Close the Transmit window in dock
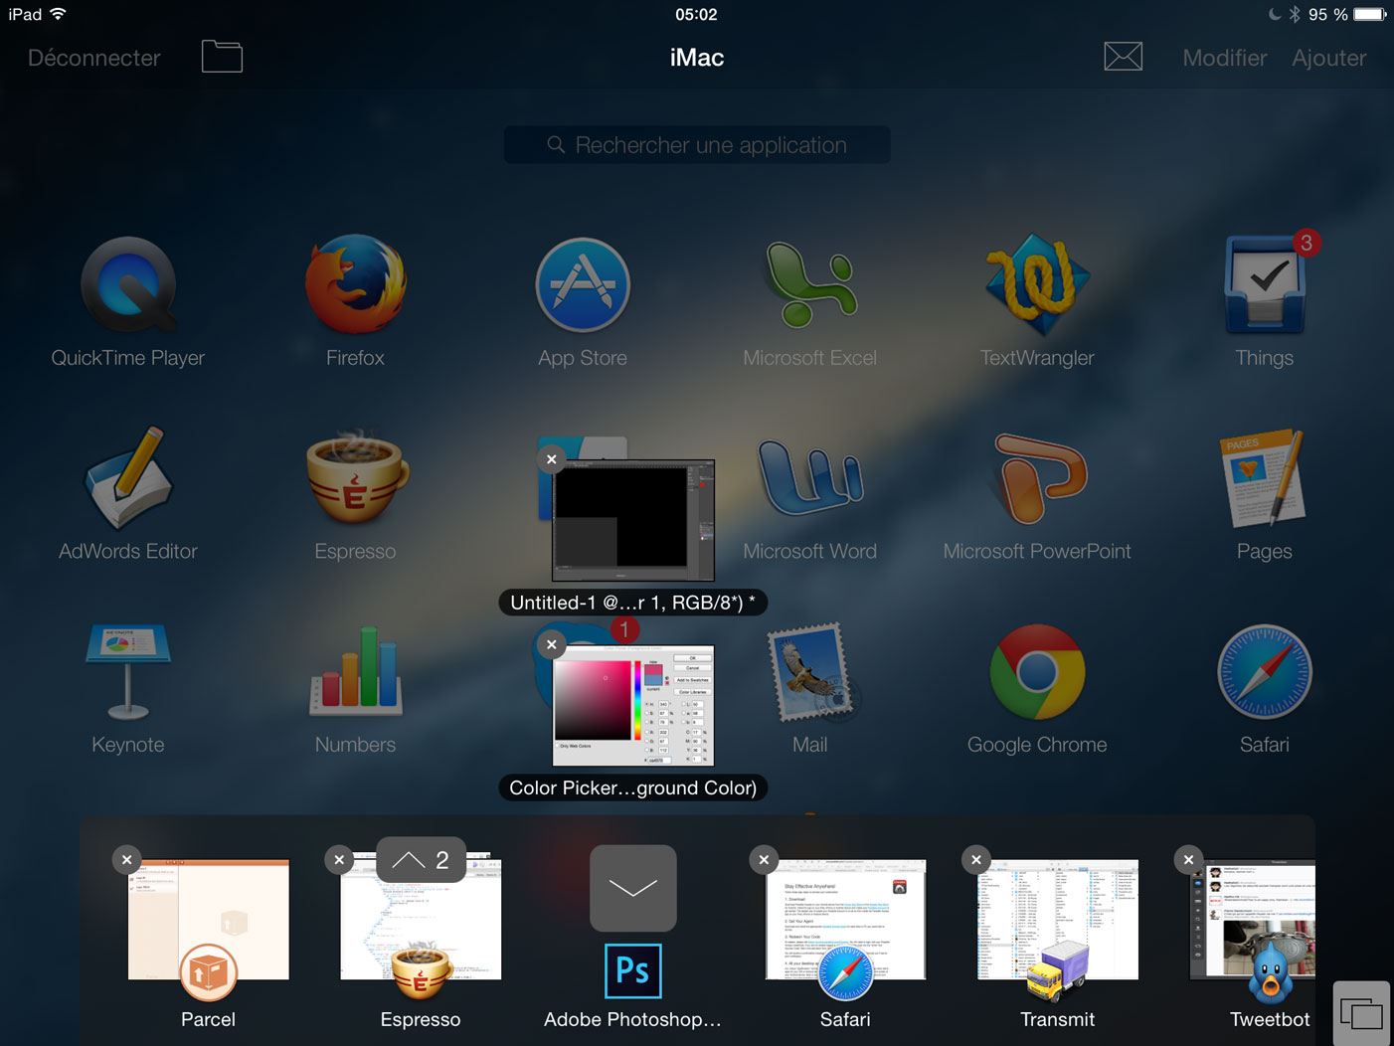This screenshot has height=1046, width=1394. point(976,860)
